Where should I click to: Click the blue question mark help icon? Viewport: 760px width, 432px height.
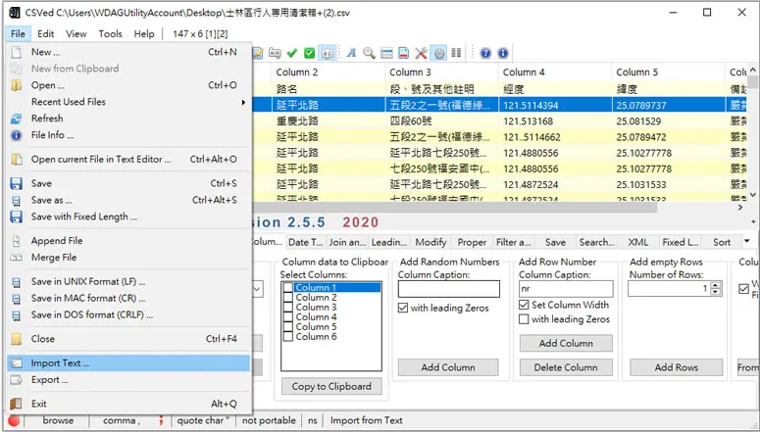[485, 53]
